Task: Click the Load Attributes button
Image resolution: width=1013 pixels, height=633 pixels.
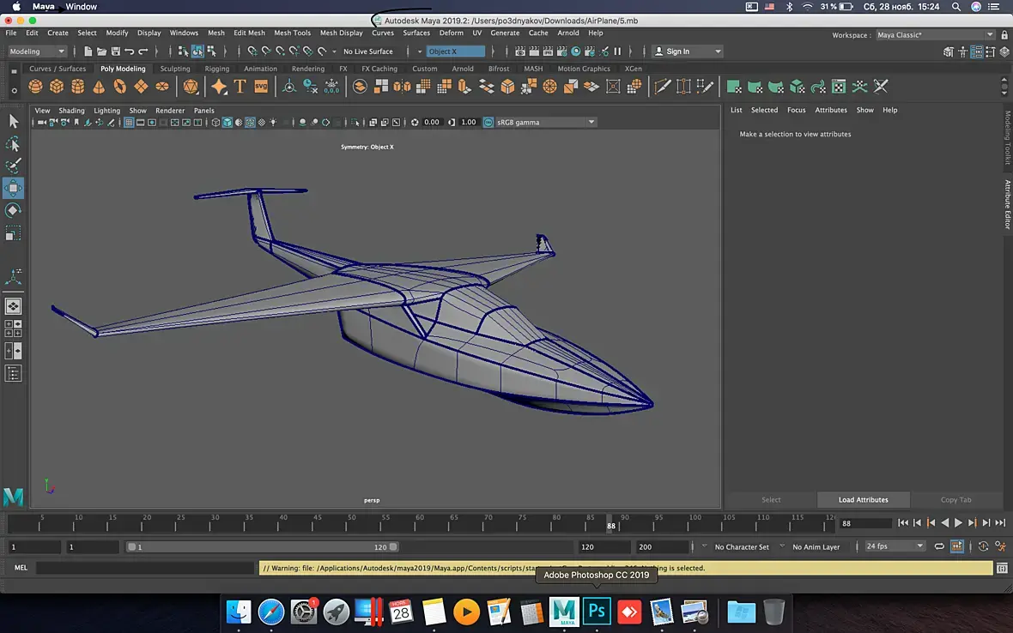Action: tap(863, 499)
